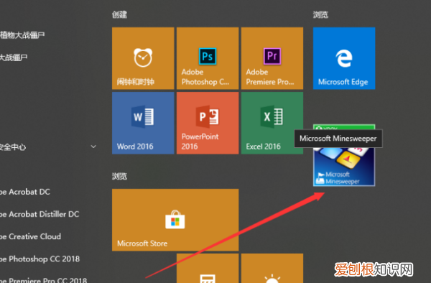Open Premiere Pro CC 2018 in the app list
This screenshot has height=283, width=431.
43,280
